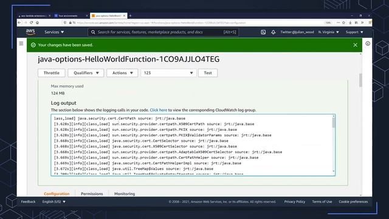Focus the AWS services search field
This screenshot has height=219, width=389.
(163, 32)
